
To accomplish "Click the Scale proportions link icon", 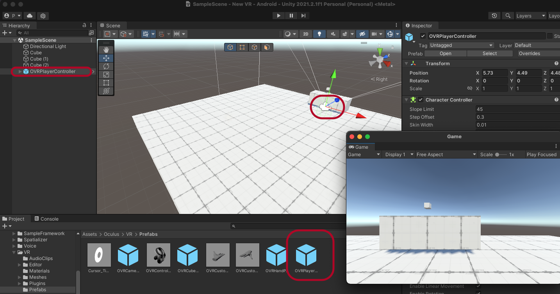I will [470, 88].
